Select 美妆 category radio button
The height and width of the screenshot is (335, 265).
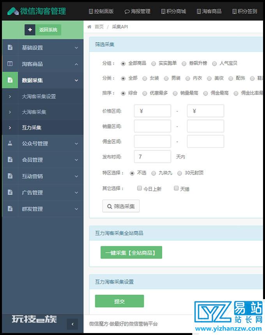pos(209,78)
